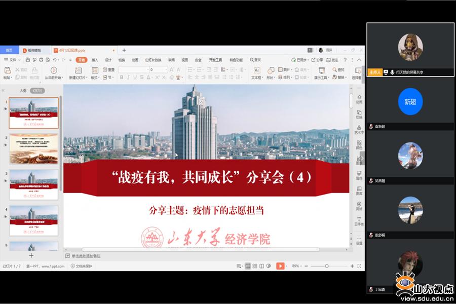The image size is (456, 304).
Task: Open the Presentation Tools (演示工具) icon
Action: tap(321, 70)
